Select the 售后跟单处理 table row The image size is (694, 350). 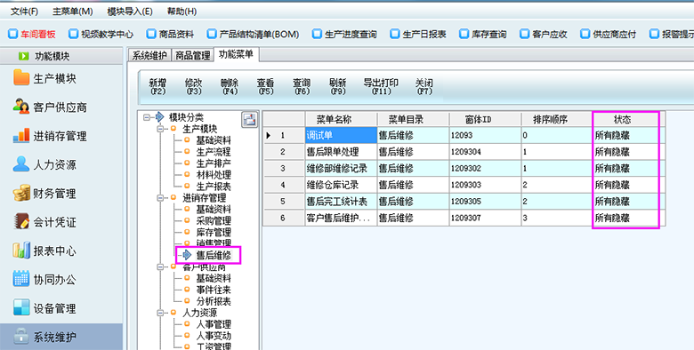[464, 152]
